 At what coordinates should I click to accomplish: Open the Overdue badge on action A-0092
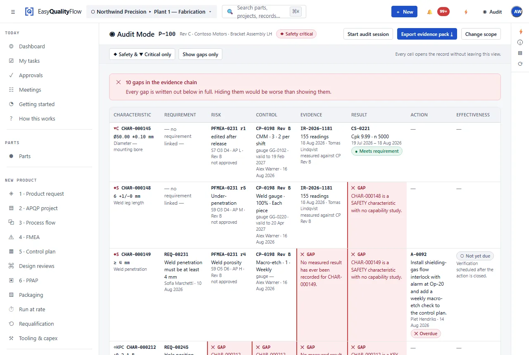(x=426, y=334)
